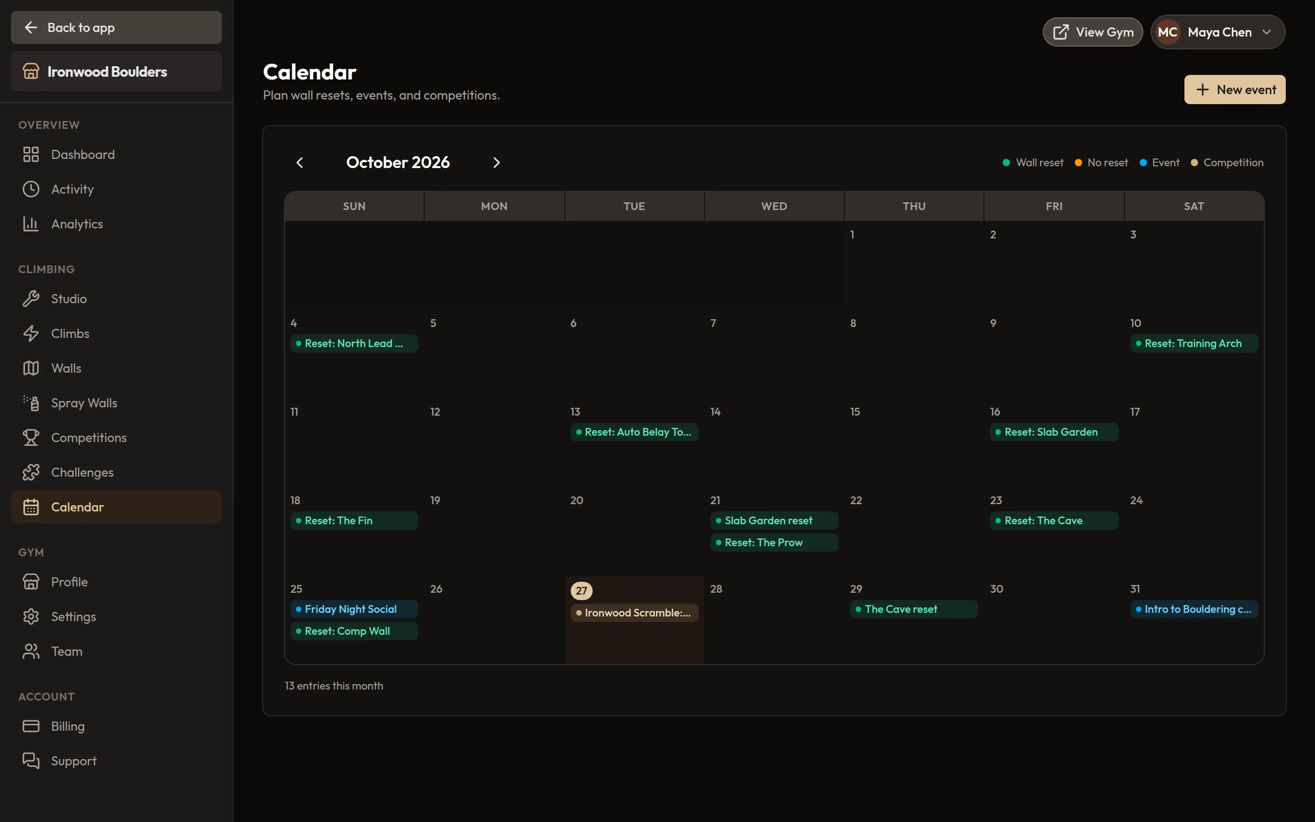Open the Reset: Slab Garden entry on the 16th
Viewport: 1315px width, 822px height.
tap(1054, 432)
